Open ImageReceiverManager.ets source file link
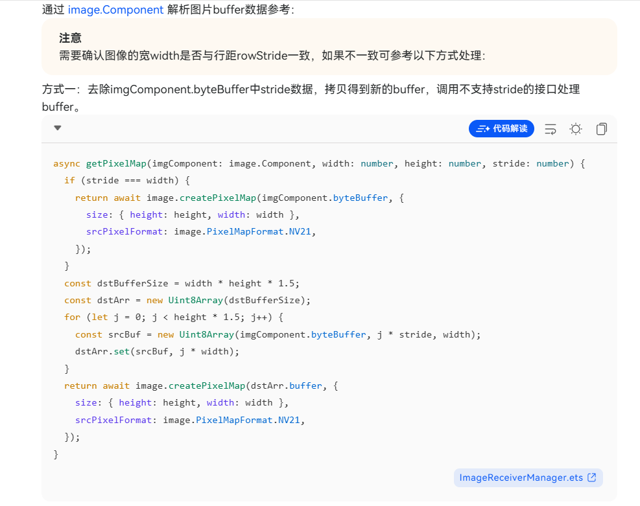This screenshot has height=506, width=640. (x=528, y=477)
